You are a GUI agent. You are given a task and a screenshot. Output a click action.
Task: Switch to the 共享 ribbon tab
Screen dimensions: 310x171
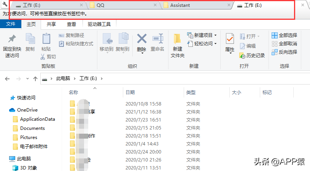point(51,24)
